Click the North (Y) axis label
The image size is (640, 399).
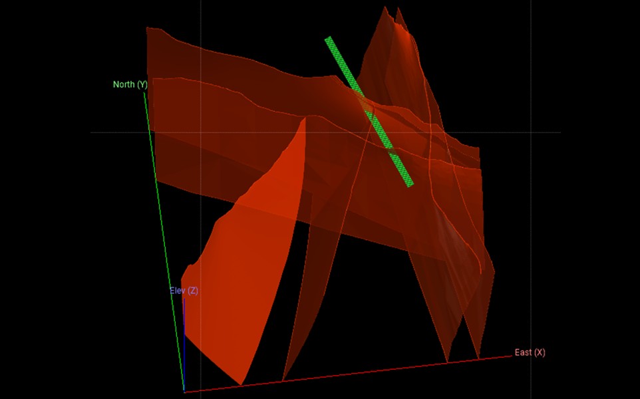tap(129, 84)
